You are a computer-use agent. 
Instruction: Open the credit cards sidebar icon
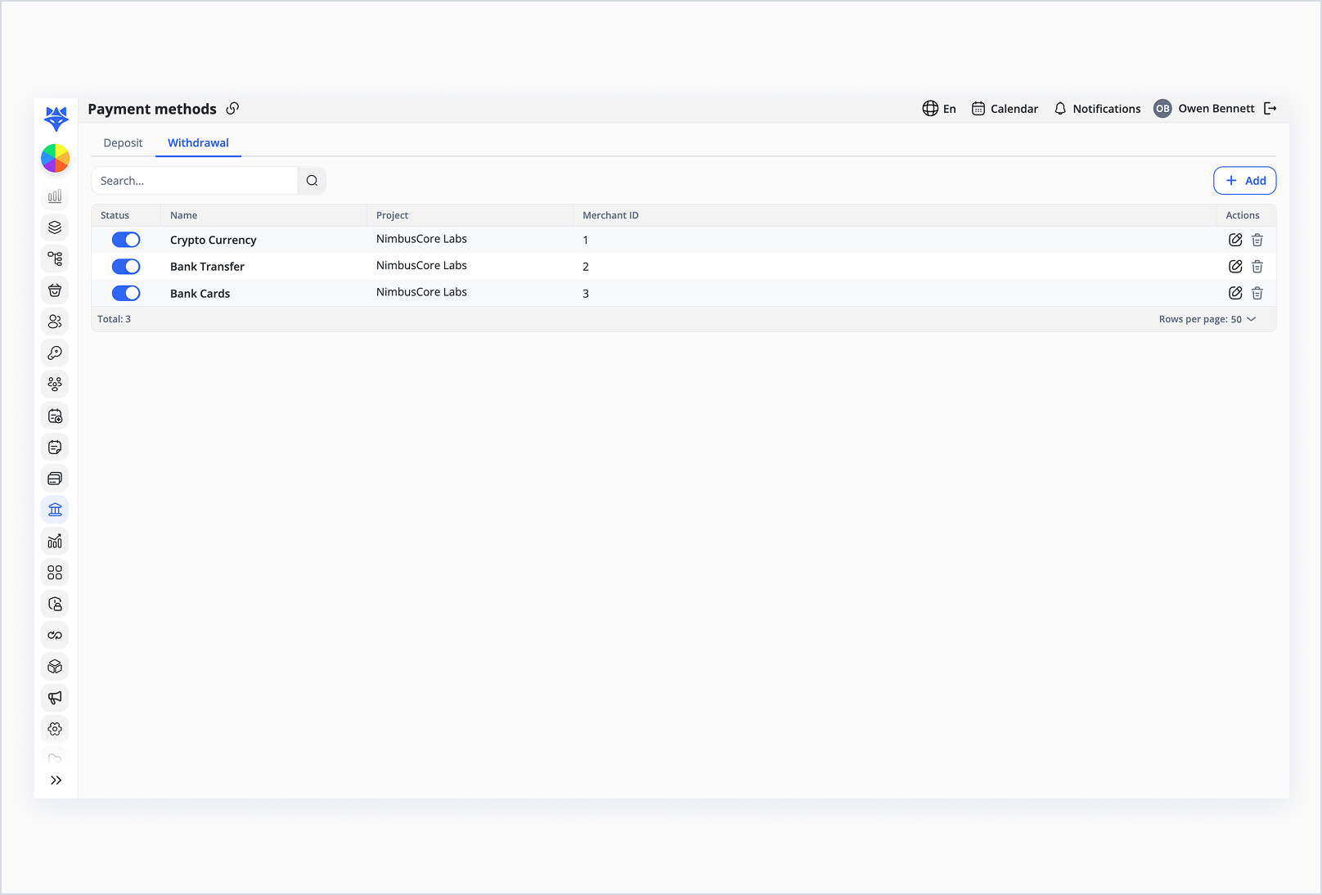point(55,478)
